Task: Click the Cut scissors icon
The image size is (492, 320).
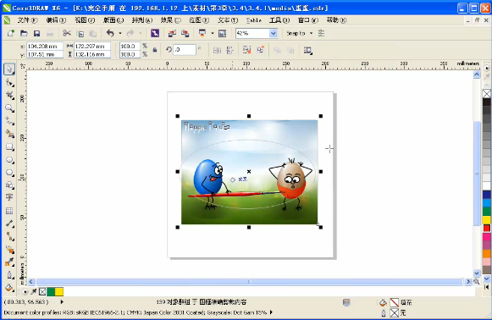Action: pyautogui.click(x=67, y=33)
